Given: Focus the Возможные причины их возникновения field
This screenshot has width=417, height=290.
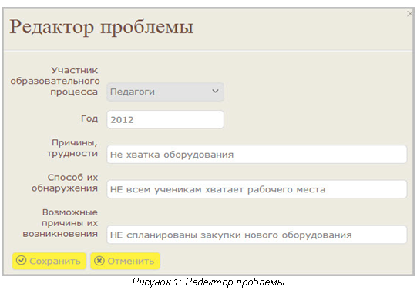Looking at the screenshot, I should click(x=257, y=235).
